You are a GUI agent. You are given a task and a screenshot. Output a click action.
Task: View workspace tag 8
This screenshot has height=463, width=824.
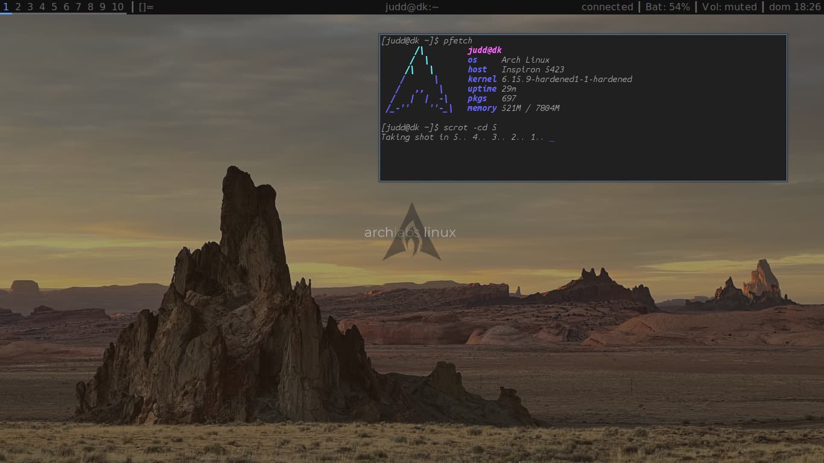(x=90, y=7)
